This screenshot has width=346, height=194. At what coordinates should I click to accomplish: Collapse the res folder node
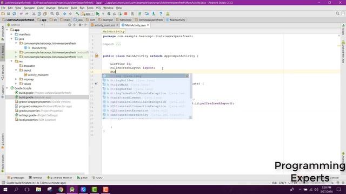pyautogui.click(x=11, y=61)
